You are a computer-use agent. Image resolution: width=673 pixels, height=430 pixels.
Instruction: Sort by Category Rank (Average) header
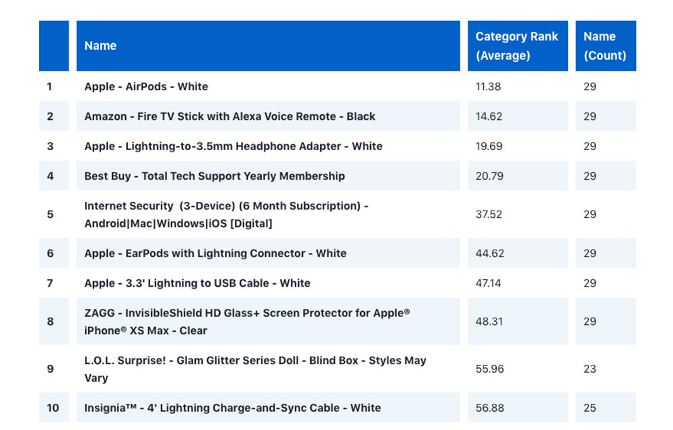coord(516,46)
